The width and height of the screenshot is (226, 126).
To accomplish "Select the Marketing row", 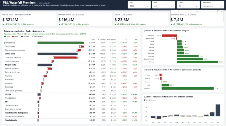I will point(71,83).
